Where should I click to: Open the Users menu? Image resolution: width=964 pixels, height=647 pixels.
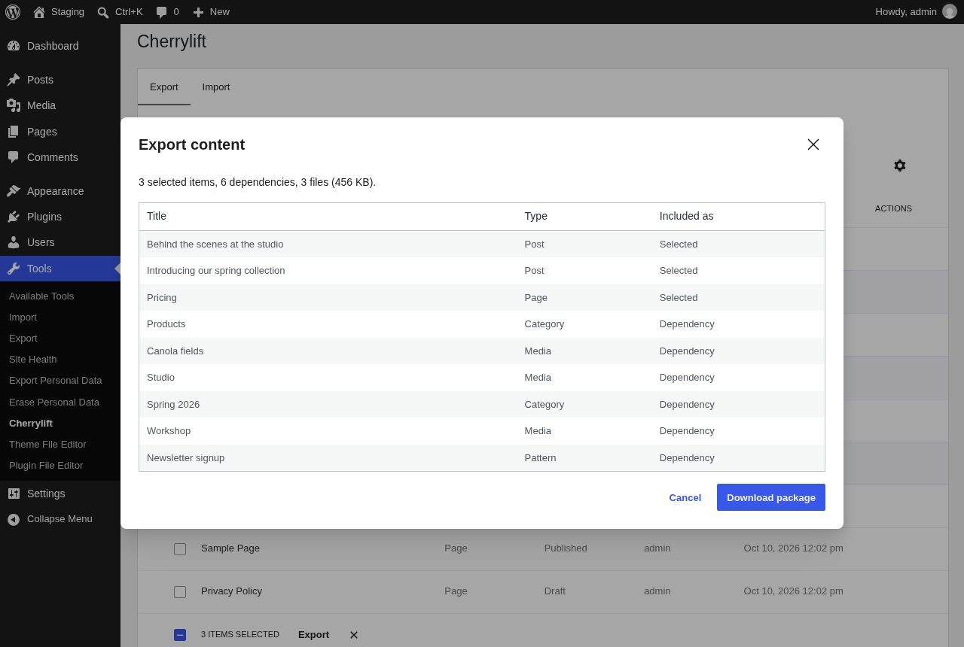coord(60,242)
